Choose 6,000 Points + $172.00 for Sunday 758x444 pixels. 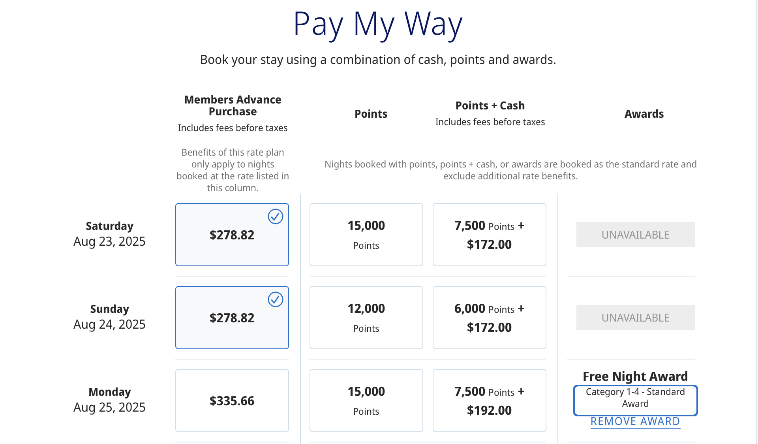coord(489,317)
